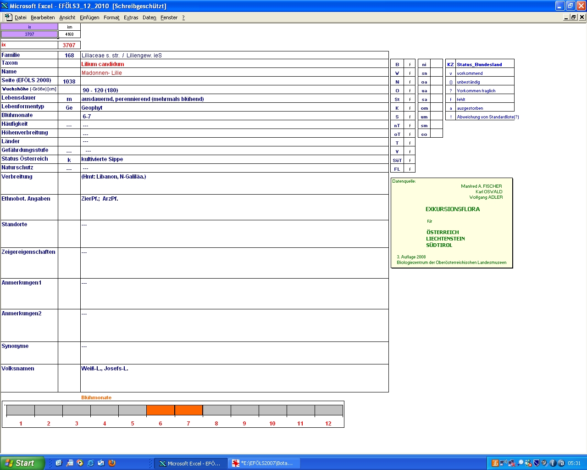
Task: Select the Seite value 1038
Action: point(69,82)
